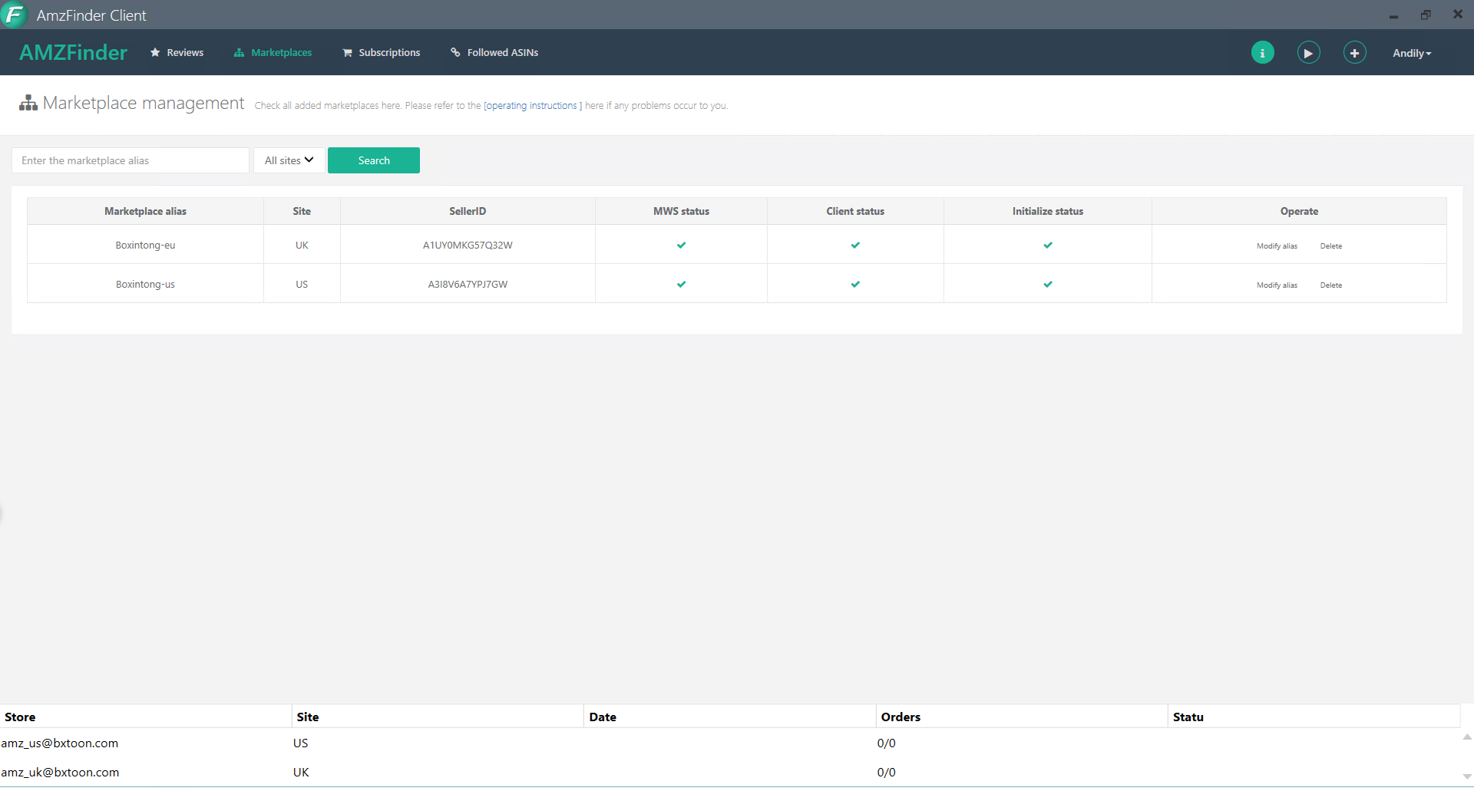Click the MWS status column header
Viewport: 1474px width, 791px height.
tap(681, 211)
